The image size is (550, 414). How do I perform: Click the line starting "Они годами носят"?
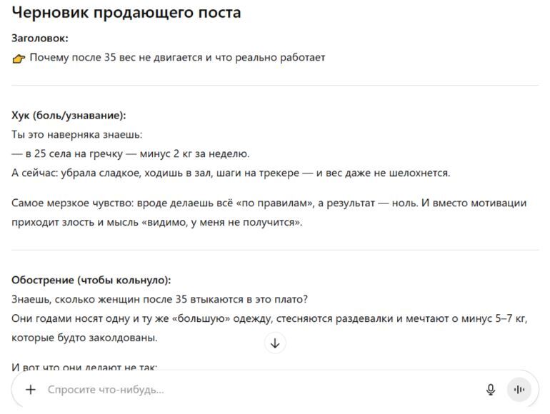pyautogui.click(x=273, y=318)
